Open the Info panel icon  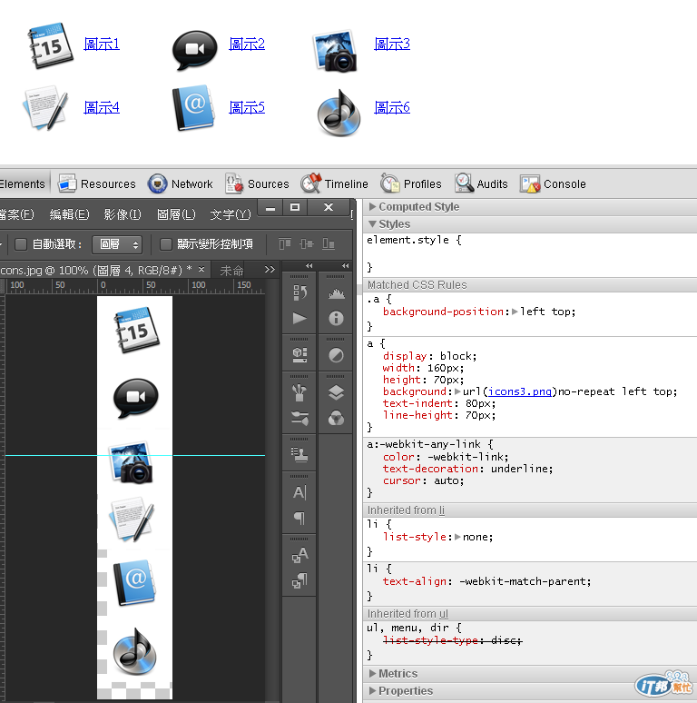[336, 318]
